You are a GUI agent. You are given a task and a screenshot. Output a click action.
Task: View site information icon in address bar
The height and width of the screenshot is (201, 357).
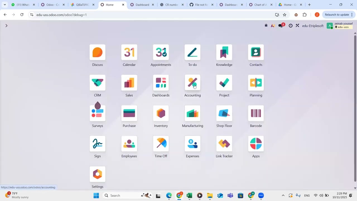coord(32,15)
